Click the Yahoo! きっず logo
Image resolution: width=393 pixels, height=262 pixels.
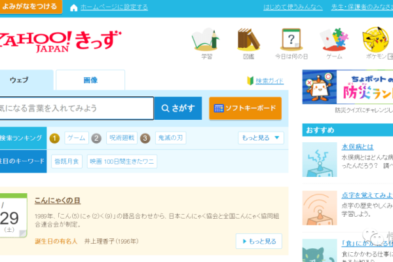click(x=62, y=40)
